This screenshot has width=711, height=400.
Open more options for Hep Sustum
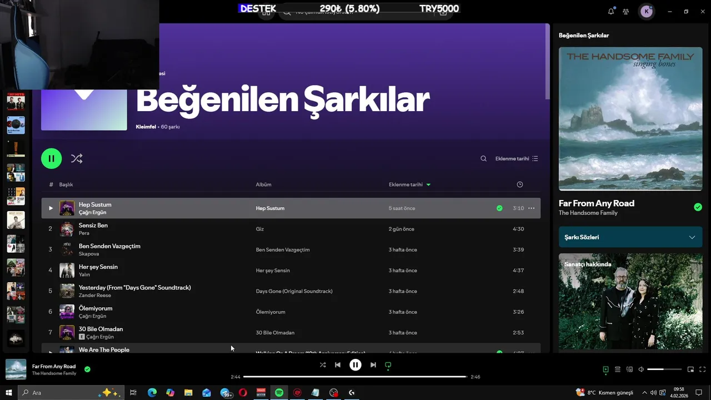[531, 208]
